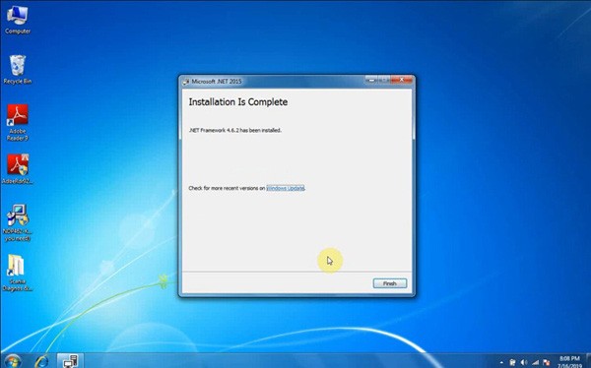Click the Action Center flag tray icon
591x368 pixels.
(546, 362)
